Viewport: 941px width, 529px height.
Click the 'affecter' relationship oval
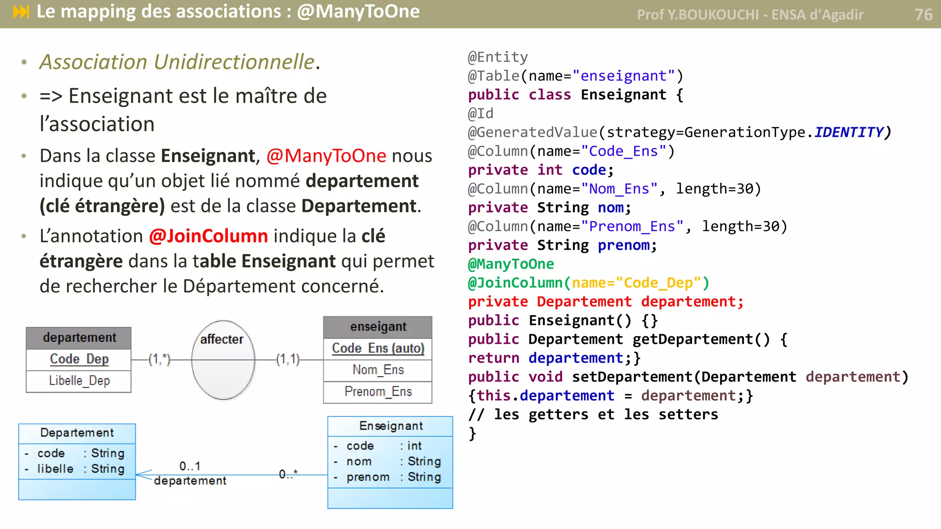(x=223, y=360)
